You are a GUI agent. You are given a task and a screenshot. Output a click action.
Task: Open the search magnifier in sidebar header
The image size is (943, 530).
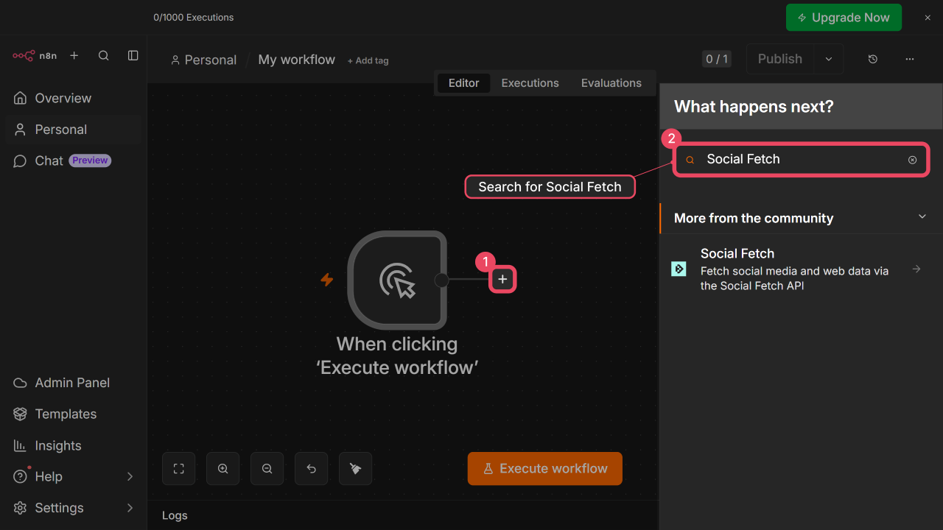pos(104,55)
